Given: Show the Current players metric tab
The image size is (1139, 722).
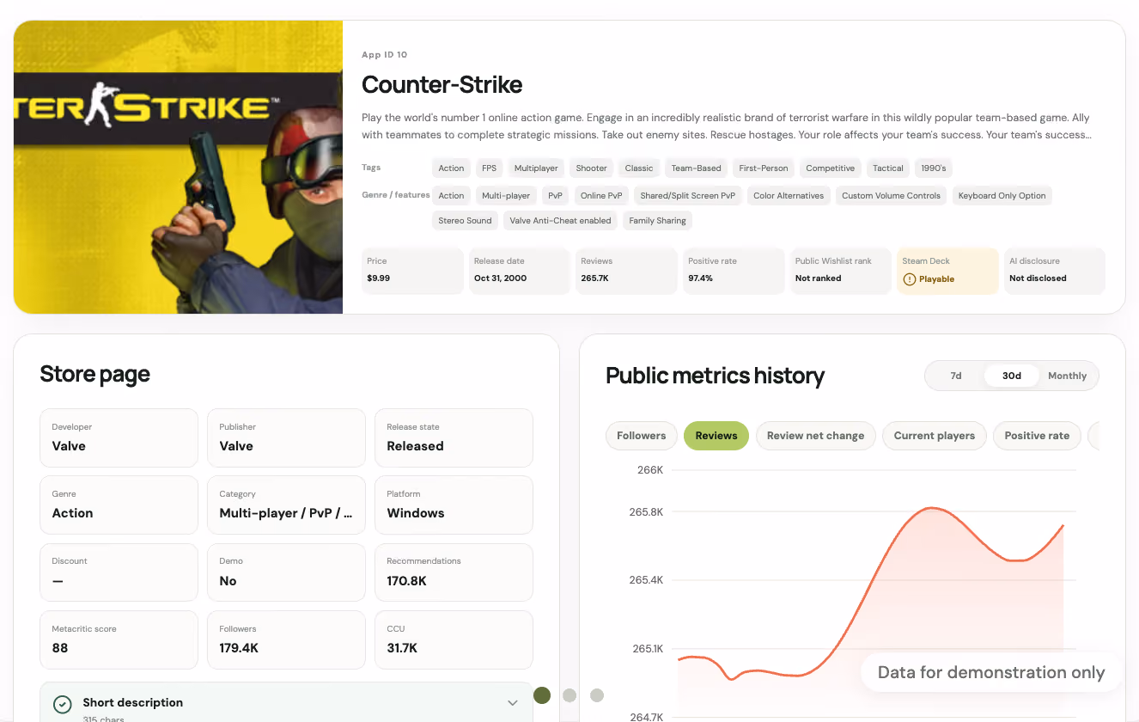Looking at the screenshot, I should (935, 436).
